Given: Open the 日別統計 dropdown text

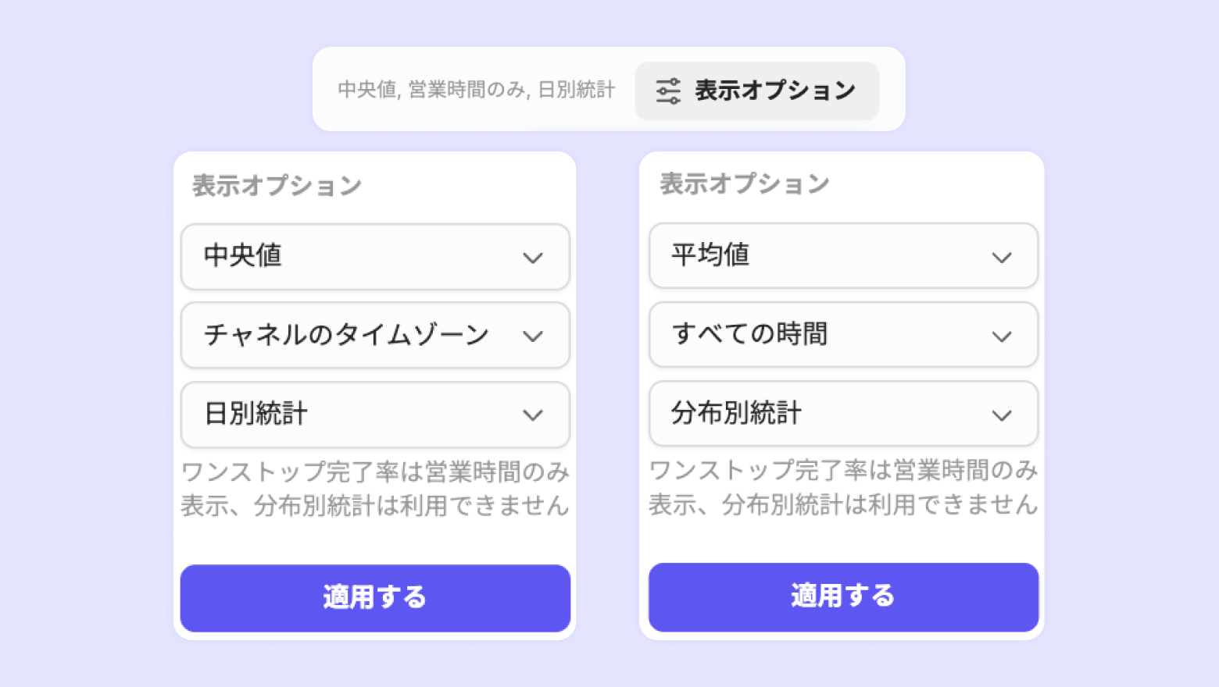Looking at the screenshot, I should click(256, 414).
